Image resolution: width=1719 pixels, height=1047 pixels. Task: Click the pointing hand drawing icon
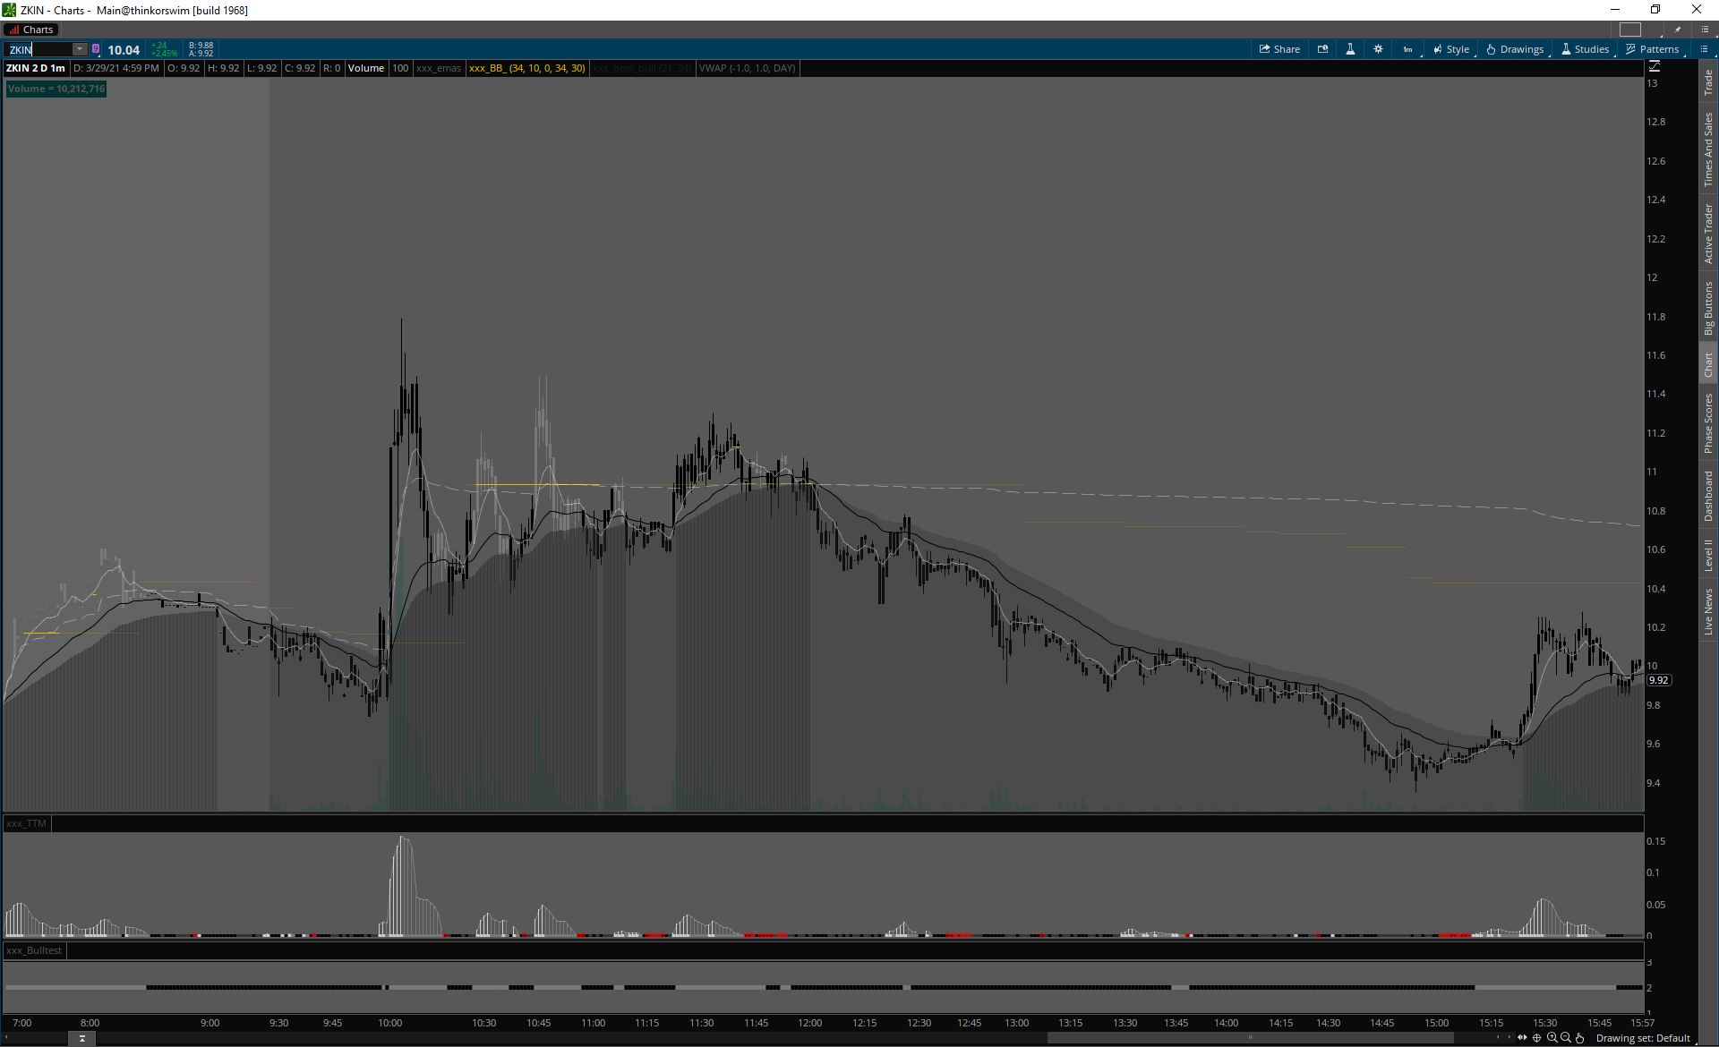click(1579, 1038)
